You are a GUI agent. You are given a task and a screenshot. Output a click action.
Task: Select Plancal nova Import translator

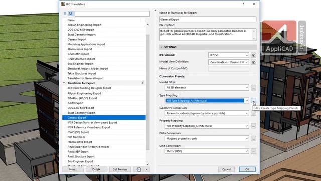tap(104, 49)
